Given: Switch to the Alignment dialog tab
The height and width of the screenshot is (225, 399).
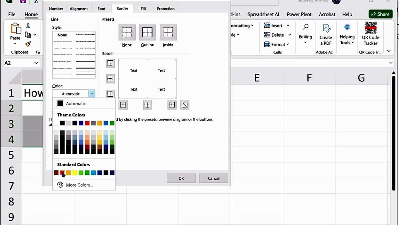Looking at the screenshot, I should (x=79, y=9).
